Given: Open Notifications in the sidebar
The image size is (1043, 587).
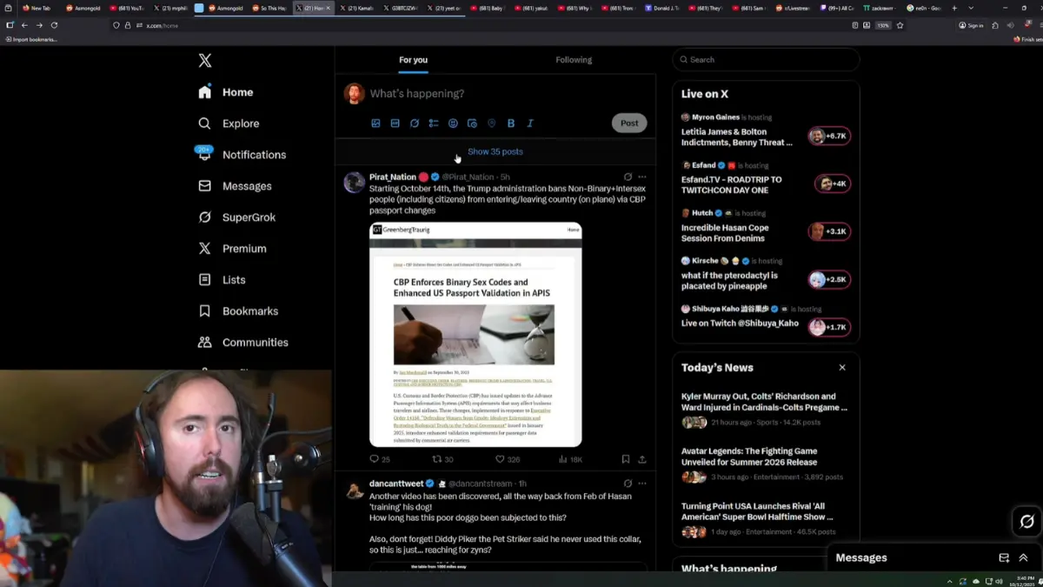Looking at the screenshot, I should pyautogui.click(x=242, y=155).
